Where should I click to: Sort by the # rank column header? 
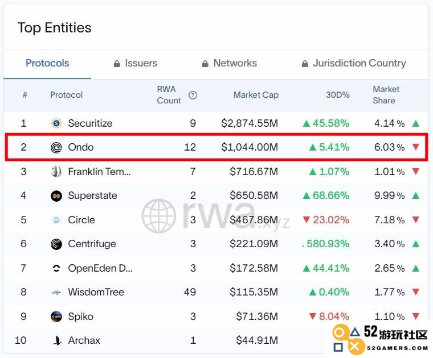(25, 95)
